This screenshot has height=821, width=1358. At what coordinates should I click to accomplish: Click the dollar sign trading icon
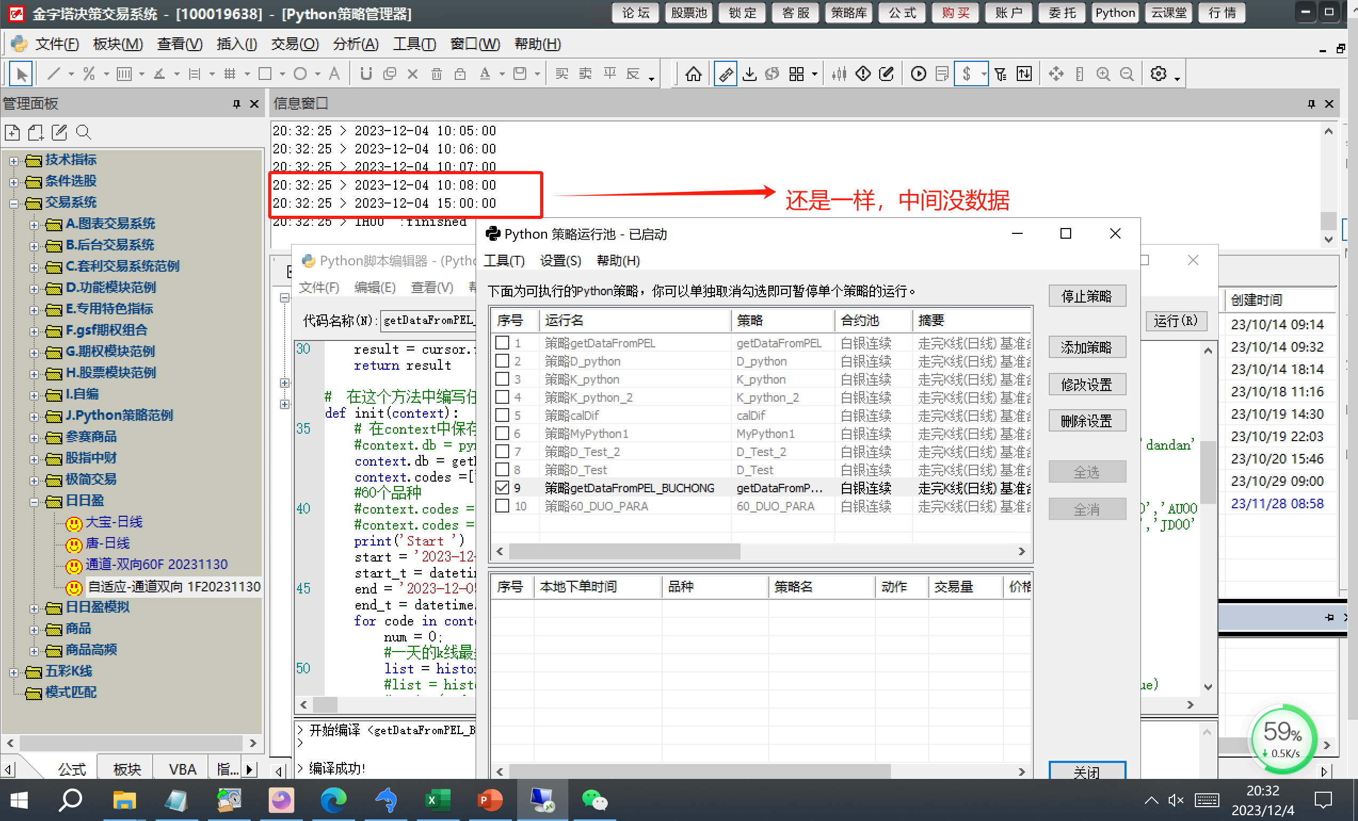[x=967, y=73]
